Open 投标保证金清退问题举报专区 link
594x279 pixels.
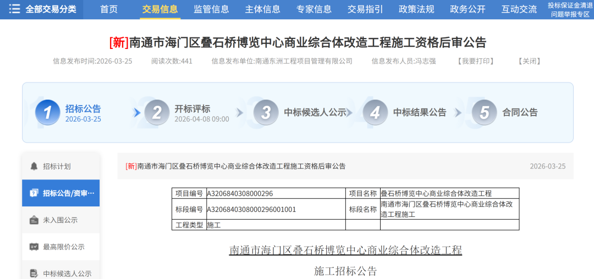(571, 9)
